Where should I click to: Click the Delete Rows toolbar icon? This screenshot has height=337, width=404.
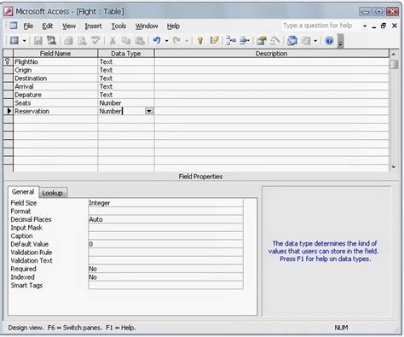tap(244, 41)
